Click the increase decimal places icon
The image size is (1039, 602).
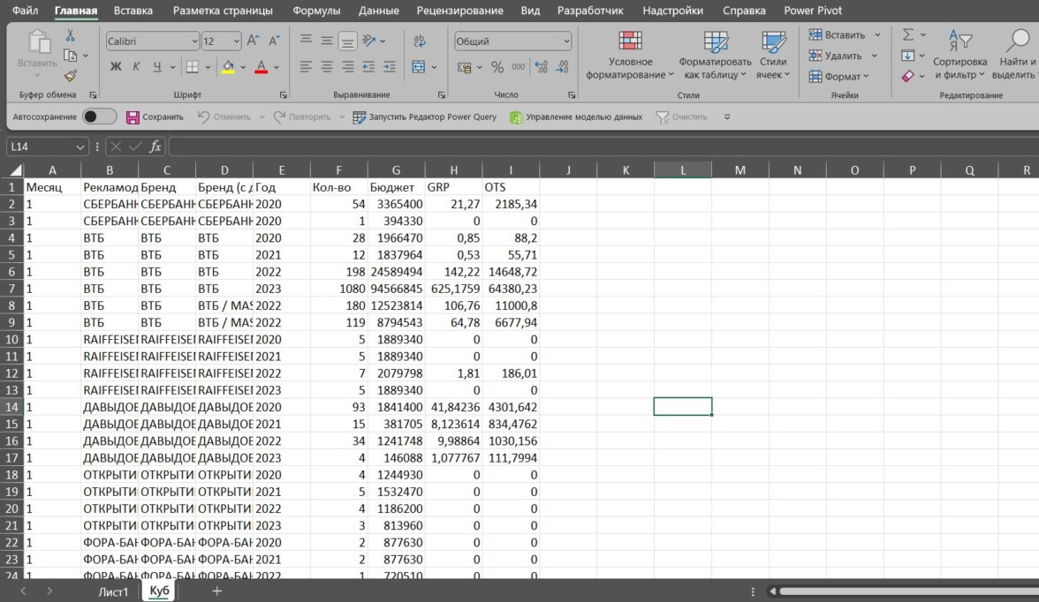coord(541,67)
